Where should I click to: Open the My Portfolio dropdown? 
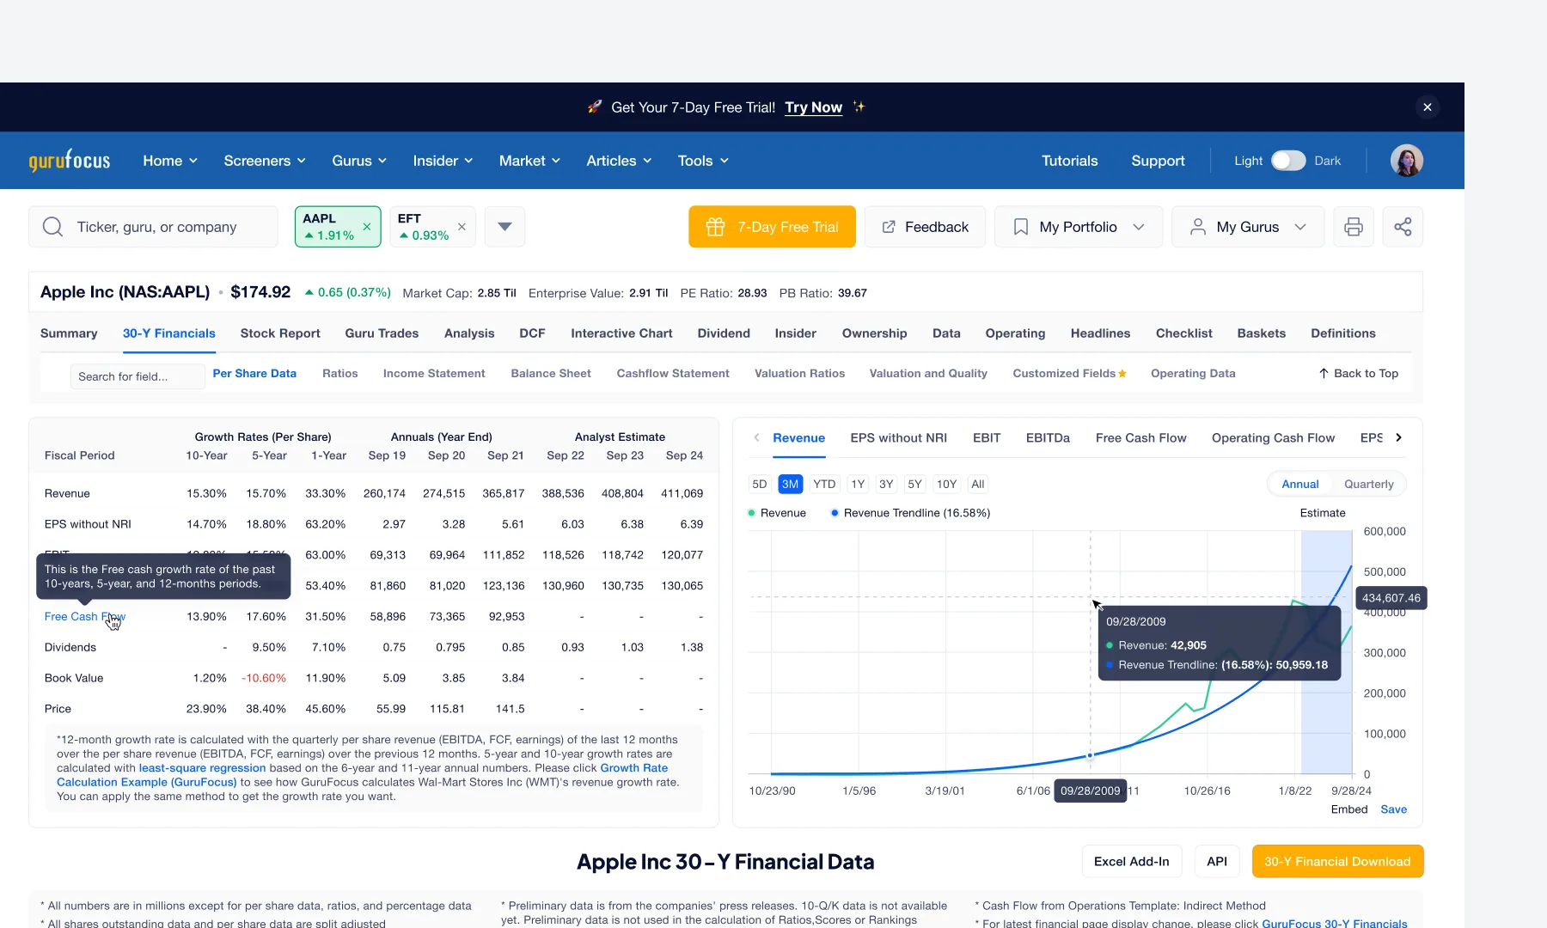[1139, 227]
